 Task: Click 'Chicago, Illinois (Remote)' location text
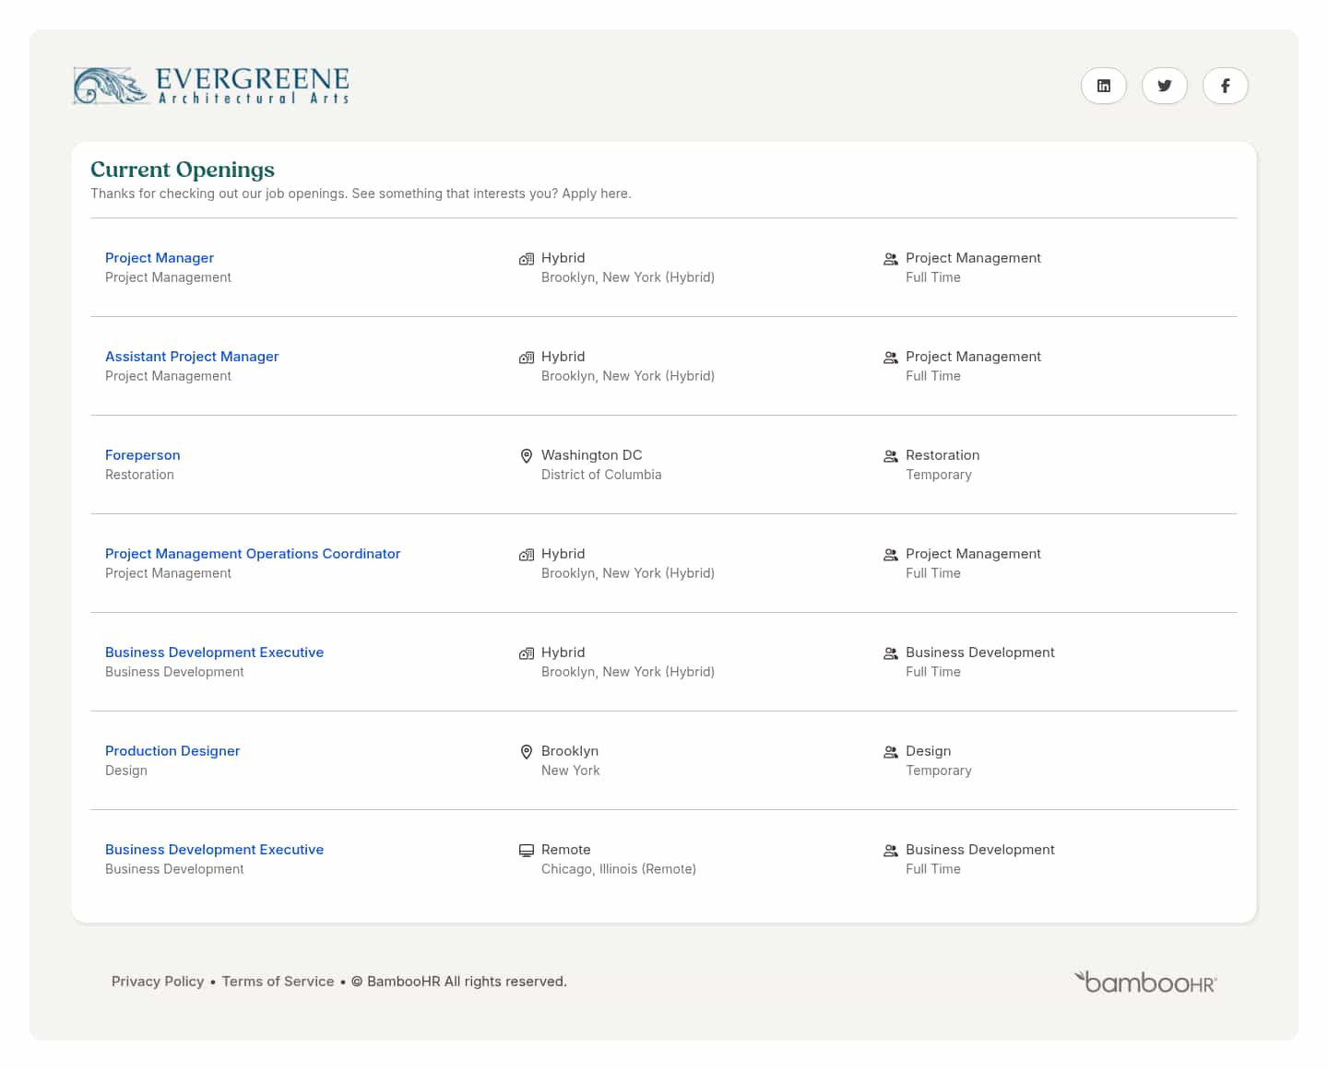click(x=619, y=869)
